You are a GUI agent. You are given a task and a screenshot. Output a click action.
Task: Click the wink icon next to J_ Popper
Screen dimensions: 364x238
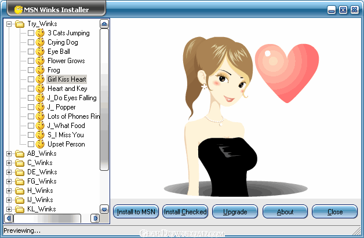pyautogui.click(x=40, y=107)
